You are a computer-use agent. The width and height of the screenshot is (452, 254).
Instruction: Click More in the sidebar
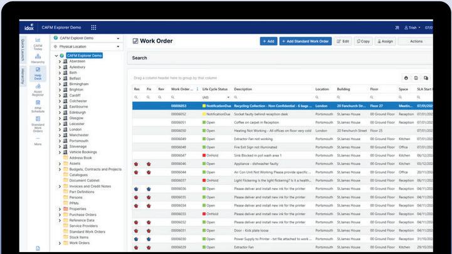click(x=38, y=142)
